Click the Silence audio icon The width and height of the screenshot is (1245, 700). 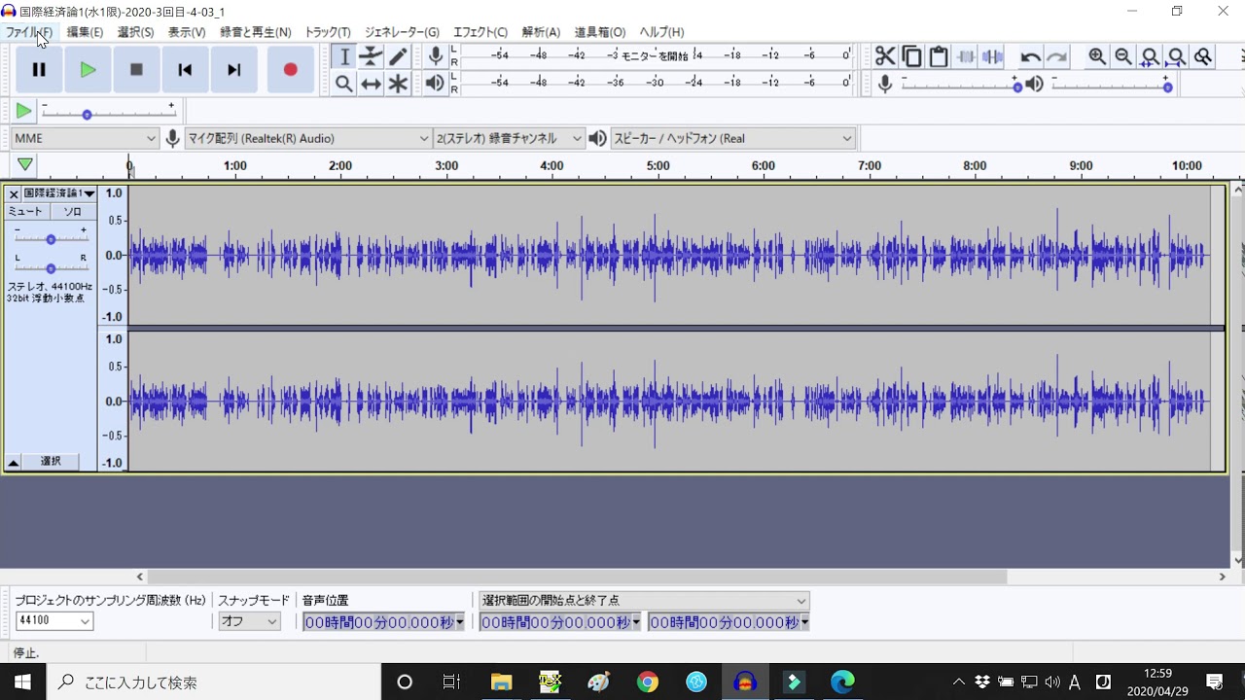click(992, 56)
